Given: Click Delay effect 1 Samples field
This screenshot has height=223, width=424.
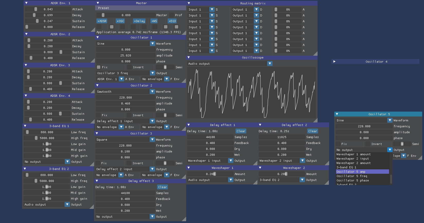Looking at the screenshot, I should pos(210,137).
